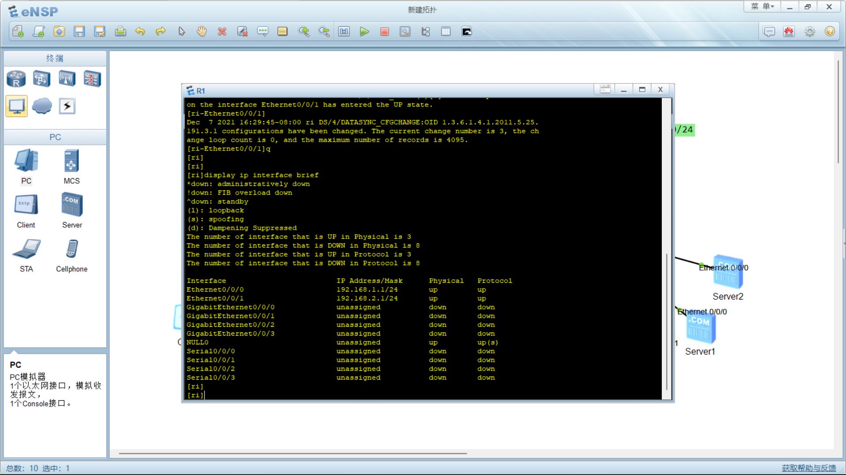Viewport: 846px width, 475px height.
Task: Click the R1 window pin toolbar button
Action: click(605, 90)
